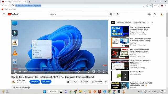Viewport: 168px width, 94px height.
Task: Open Delete Temp Files Using Run video
Action: 120,64
